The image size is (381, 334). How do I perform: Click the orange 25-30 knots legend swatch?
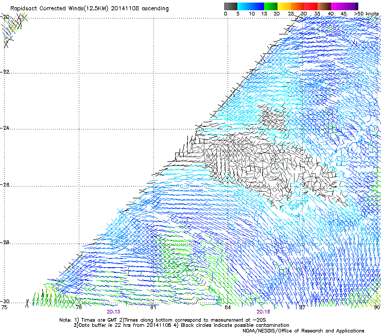coord(298,6)
